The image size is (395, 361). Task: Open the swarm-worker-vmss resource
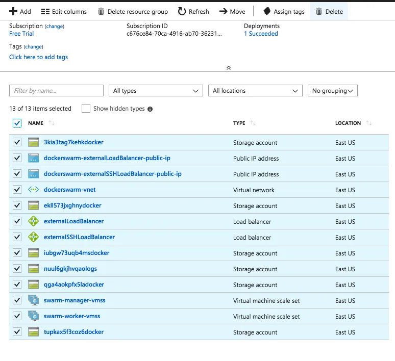72,316
